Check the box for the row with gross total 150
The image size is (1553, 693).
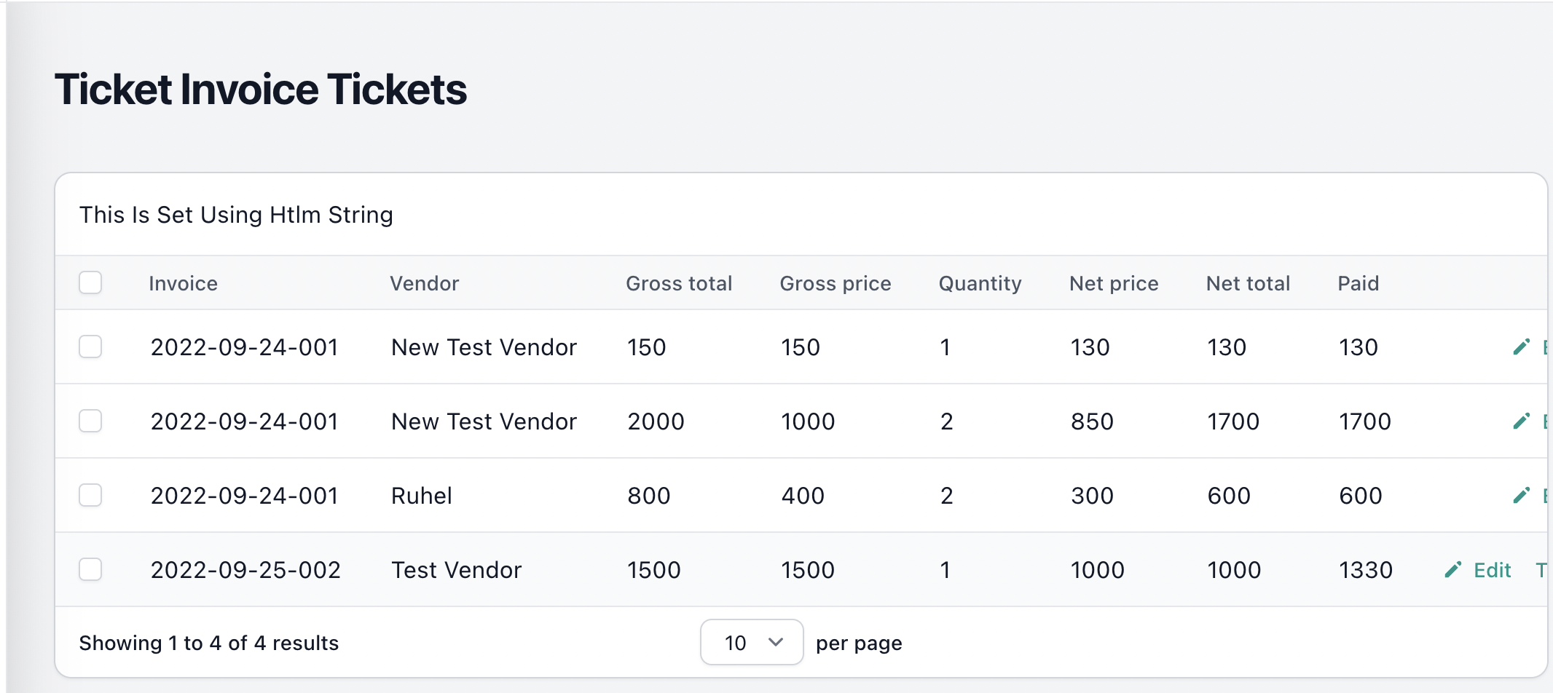(x=90, y=346)
